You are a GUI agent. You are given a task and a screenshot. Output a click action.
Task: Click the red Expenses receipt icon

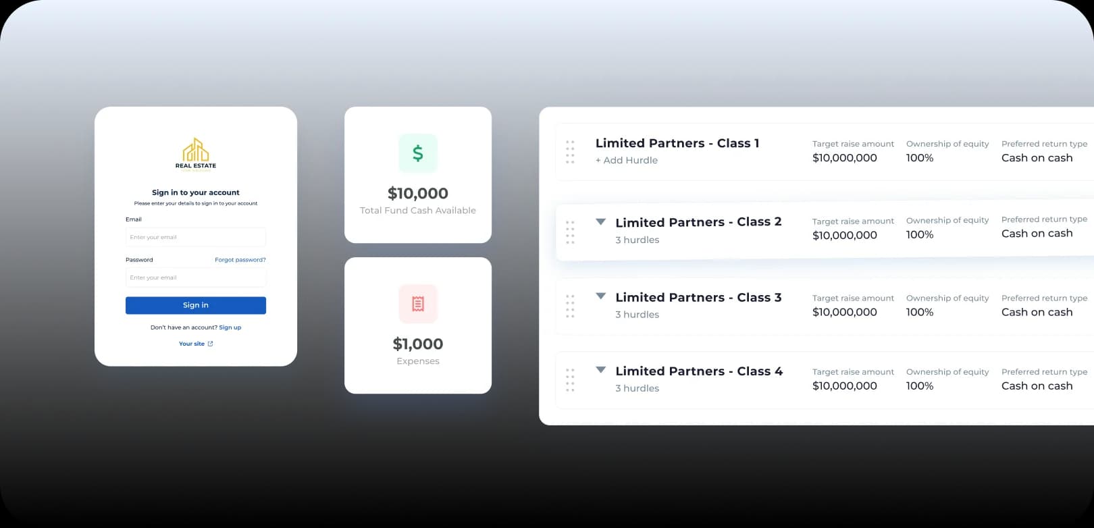[417, 304]
